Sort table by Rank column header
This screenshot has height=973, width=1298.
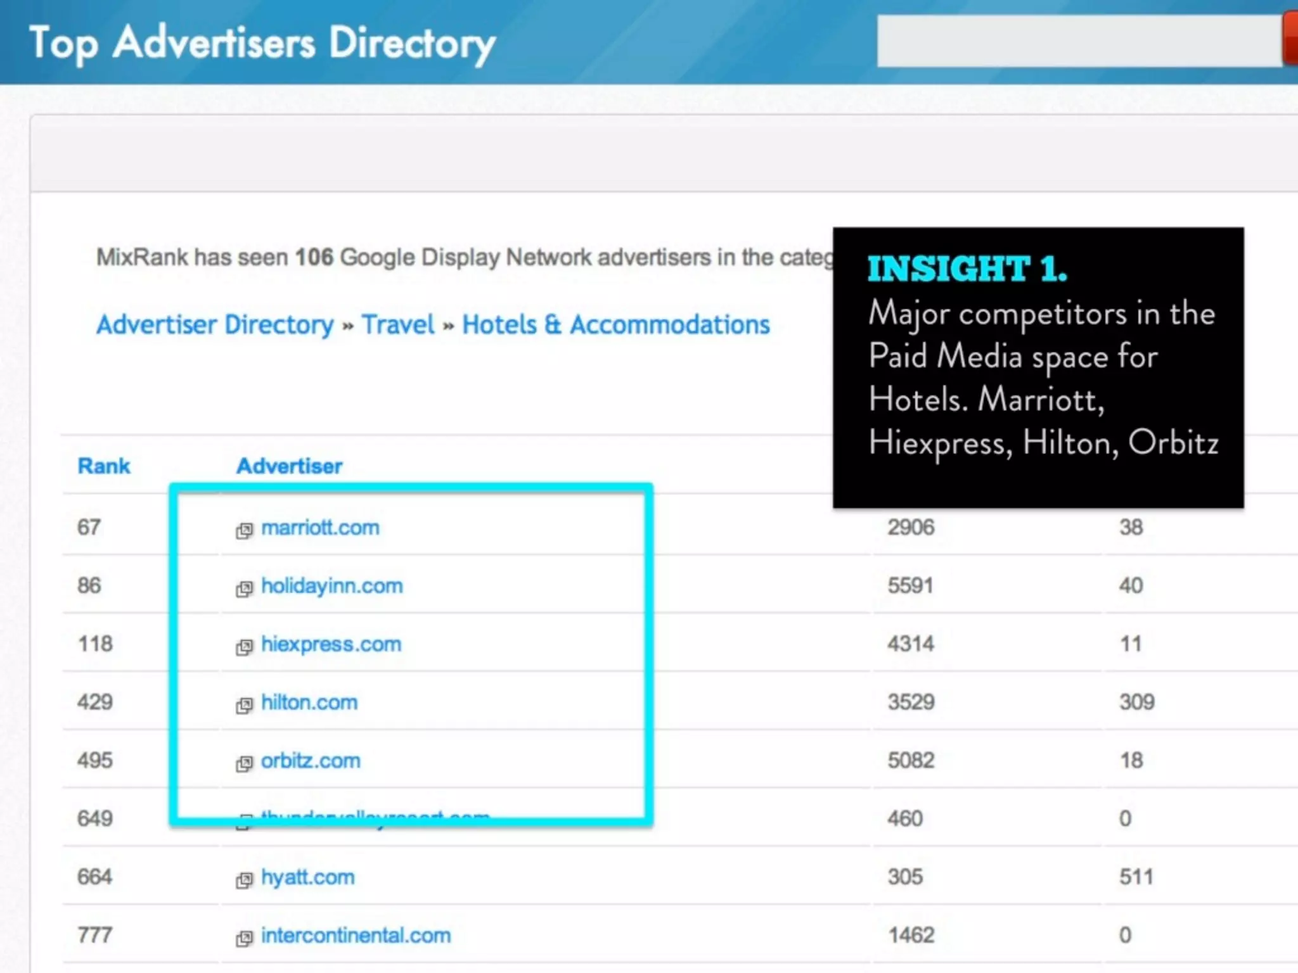(104, 466)
